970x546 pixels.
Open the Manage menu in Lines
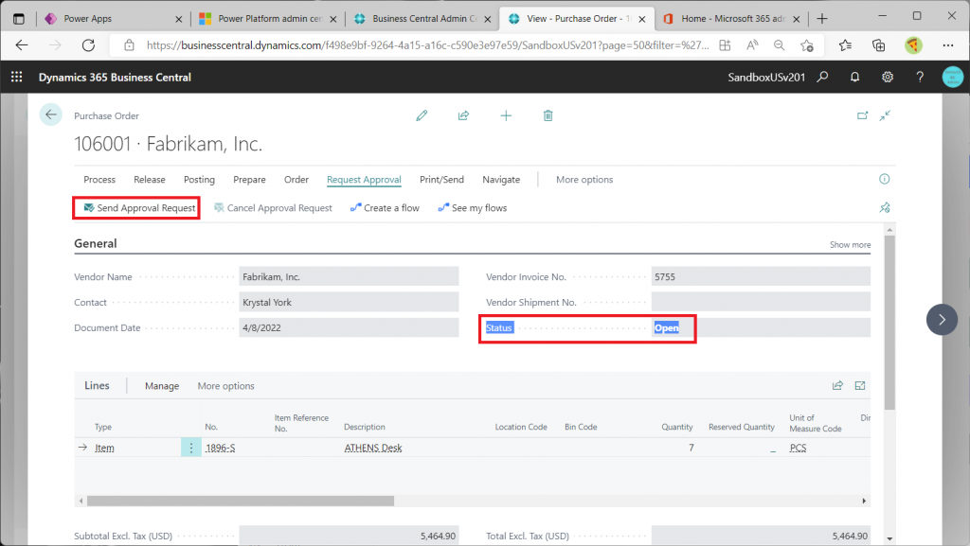click(162, 386)
